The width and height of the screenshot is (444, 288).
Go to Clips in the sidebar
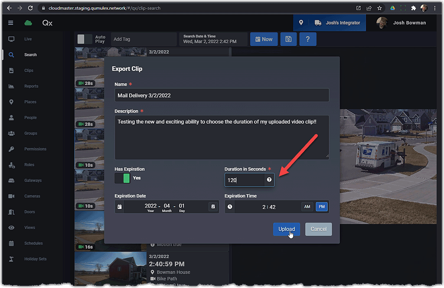[x=29, y=70]
